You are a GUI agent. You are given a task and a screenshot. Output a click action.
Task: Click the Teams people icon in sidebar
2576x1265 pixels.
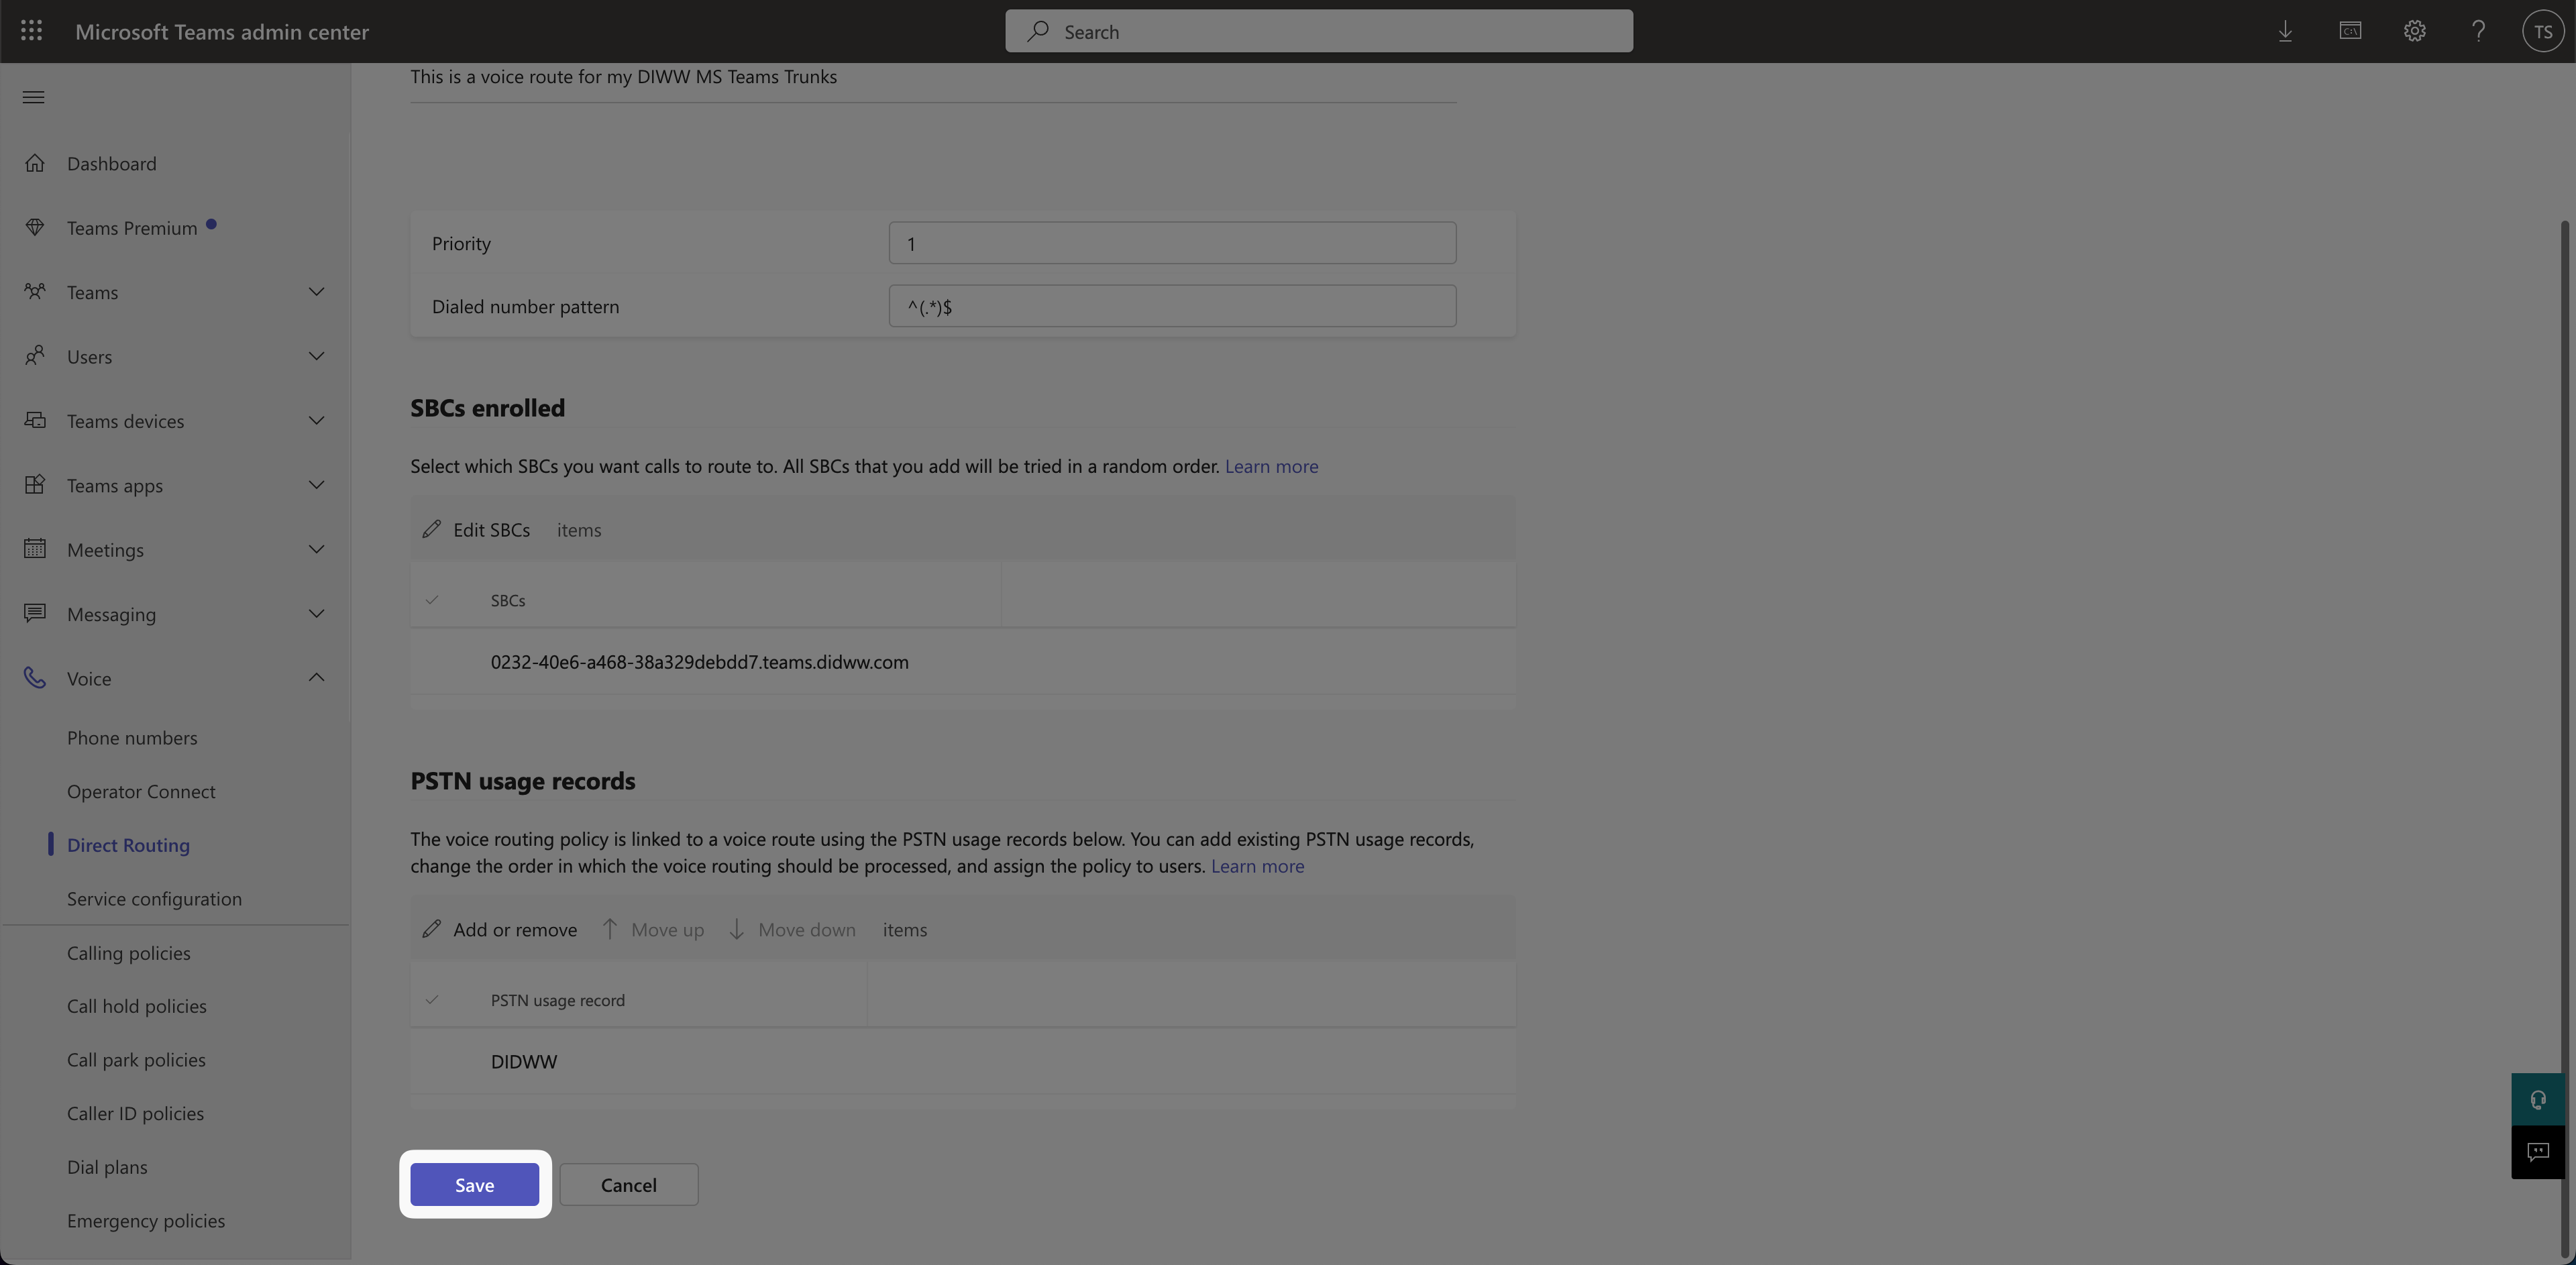(x=35, y=291)
